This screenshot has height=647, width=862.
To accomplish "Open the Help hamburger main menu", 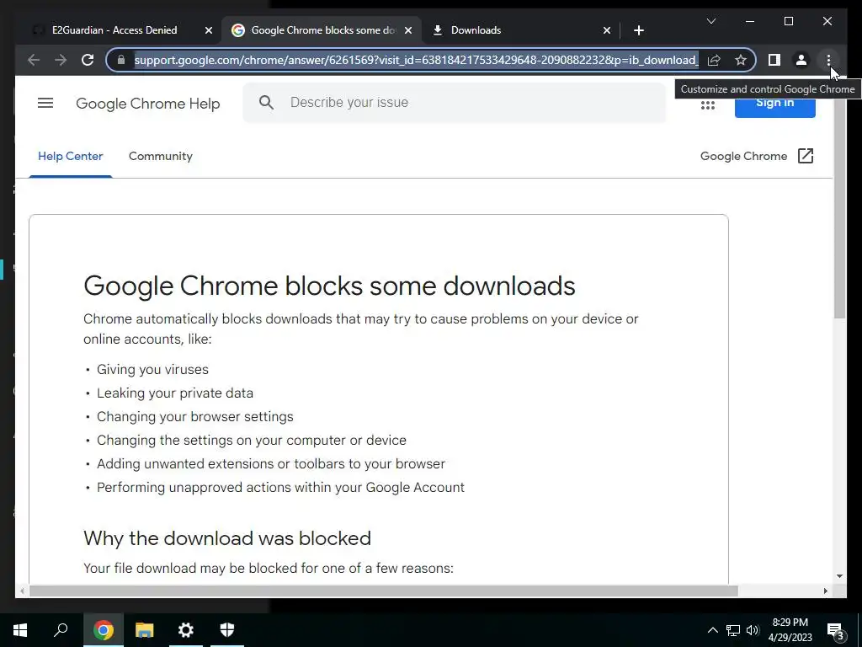I will point(45,103).
